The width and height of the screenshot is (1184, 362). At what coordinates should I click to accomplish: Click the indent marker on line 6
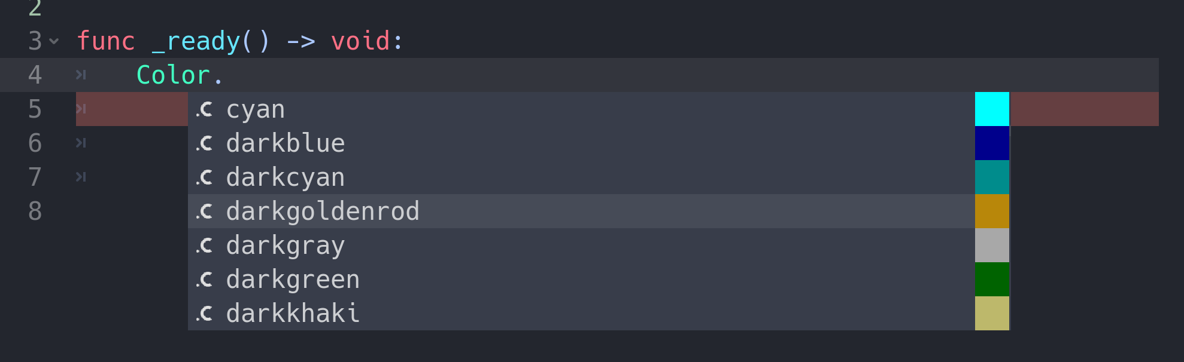(x=81, y=143)
